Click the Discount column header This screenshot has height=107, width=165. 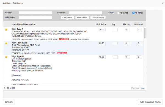139,24
